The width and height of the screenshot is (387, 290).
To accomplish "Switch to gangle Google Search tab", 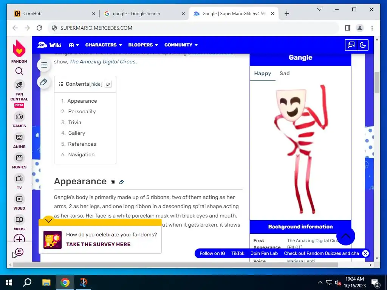I will click(144, 14).
